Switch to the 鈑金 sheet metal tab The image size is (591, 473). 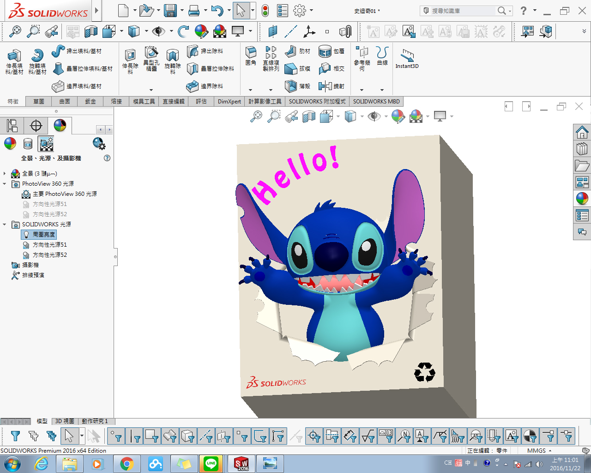90,101
